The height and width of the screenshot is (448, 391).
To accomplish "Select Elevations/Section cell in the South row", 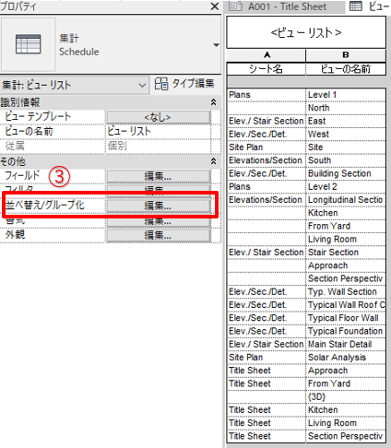I will point(267,160).
